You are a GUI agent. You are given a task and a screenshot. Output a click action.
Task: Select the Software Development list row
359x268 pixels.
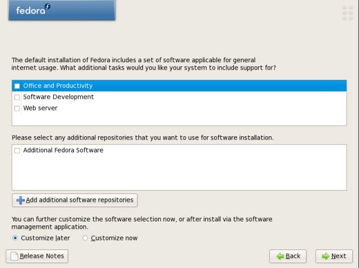[x=179, y=97]
